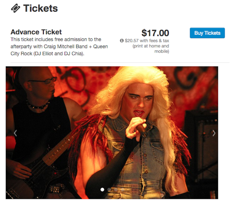Click the microphone held by the singer

pyautogui.click(x=141, y=129)
